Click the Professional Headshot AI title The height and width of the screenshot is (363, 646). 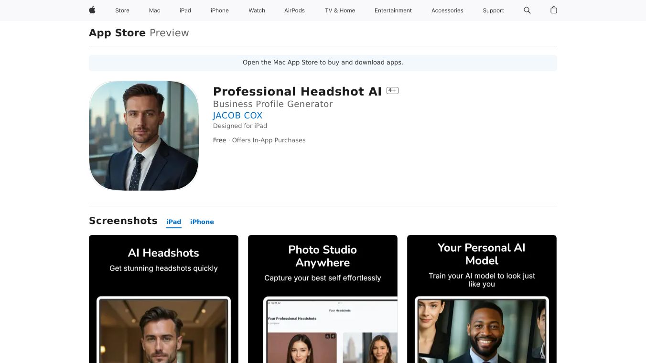point(297,92)
